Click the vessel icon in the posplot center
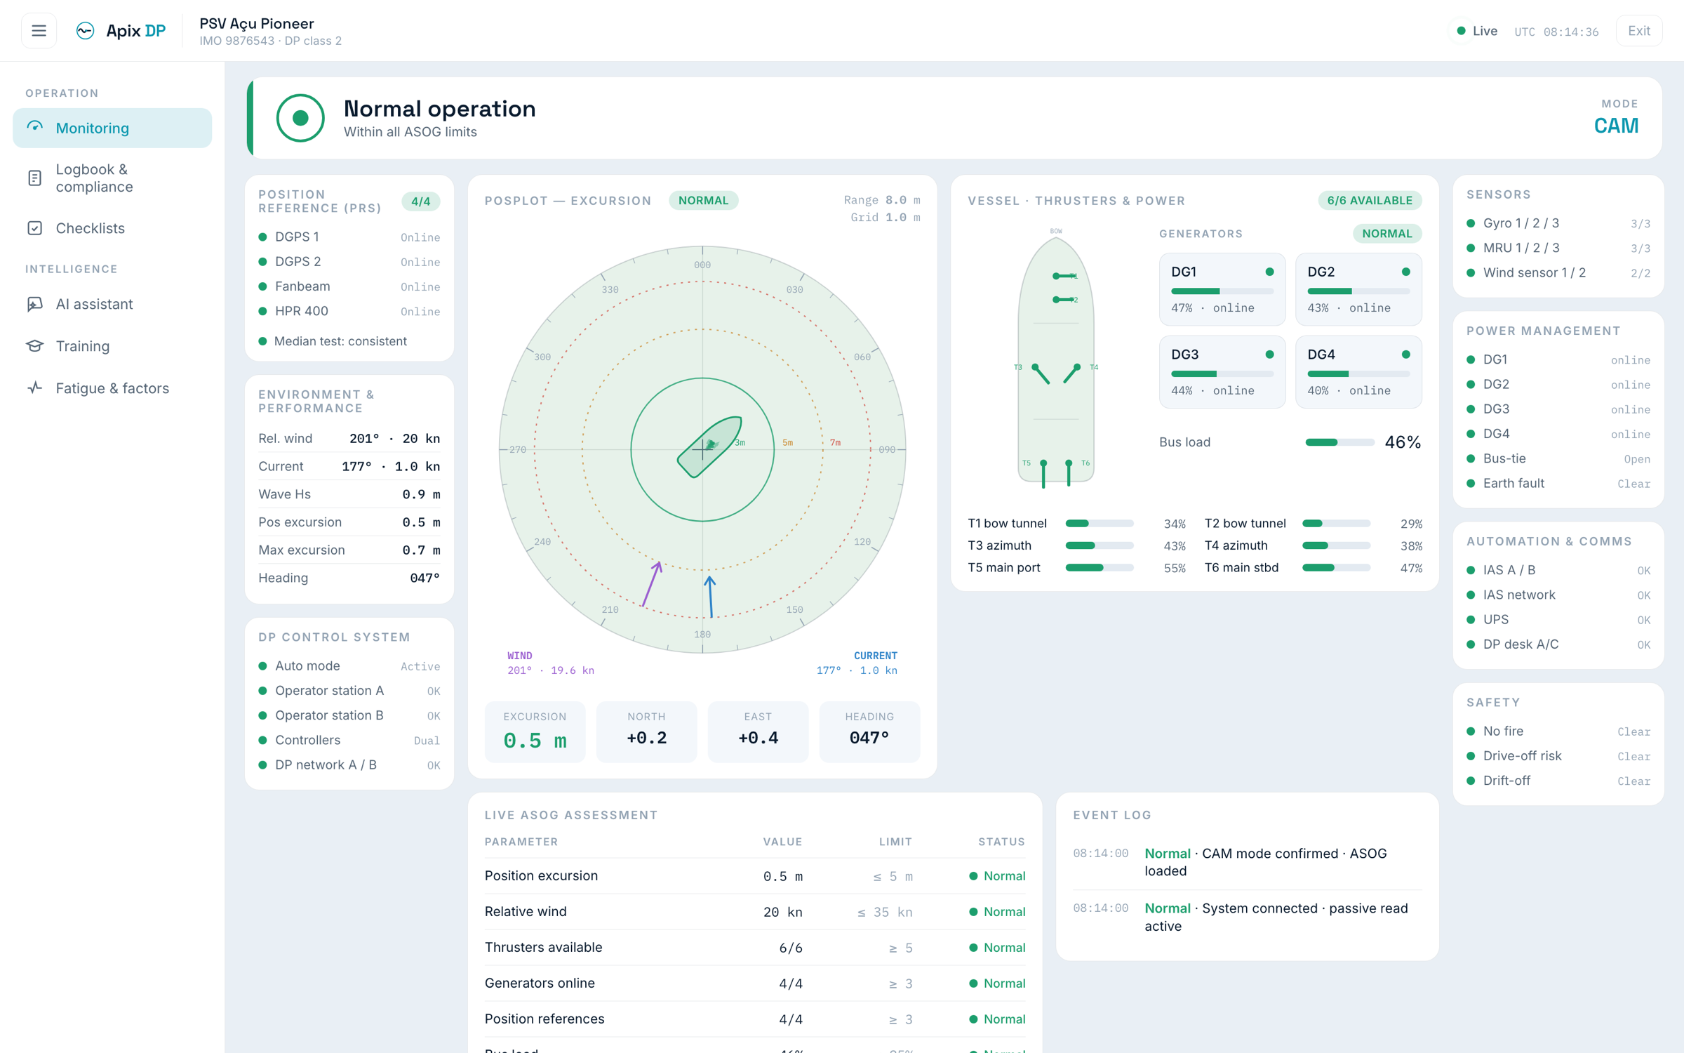This screenshot has height=1053, width=1684. tap(709, 447)
